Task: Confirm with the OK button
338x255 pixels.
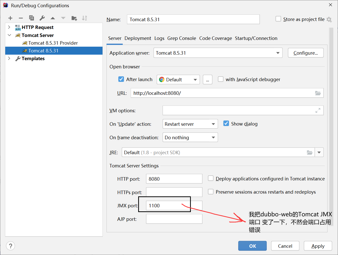Action: 252,246
